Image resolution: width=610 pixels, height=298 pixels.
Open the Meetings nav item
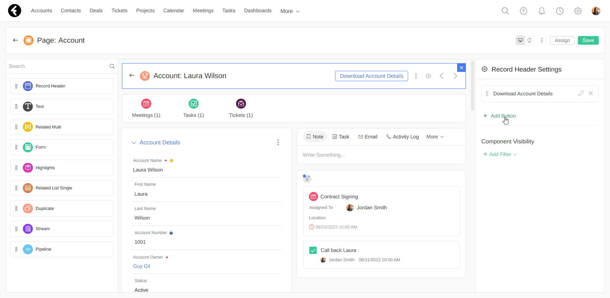[x=203, y=11]
